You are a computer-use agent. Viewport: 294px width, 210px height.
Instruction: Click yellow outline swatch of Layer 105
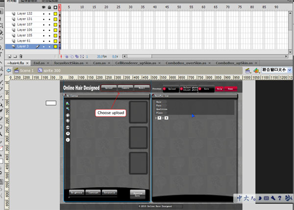[x=55, y=36]
